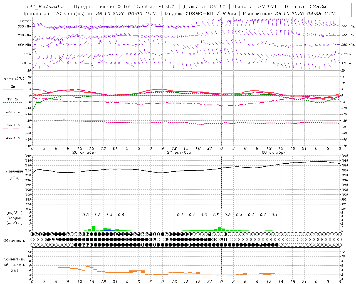Click the Давление panel label

pos(14,171)
